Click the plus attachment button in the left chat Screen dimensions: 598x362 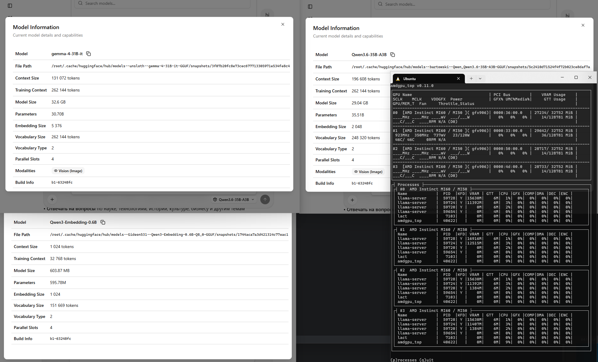click(x=52, y=199)
